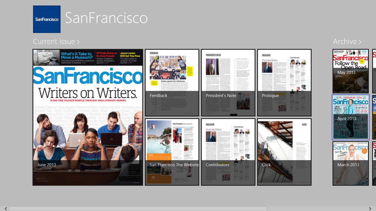Open the Feedback article tile
Viewport: 376px width, 211px height.
tap(172, 83)
